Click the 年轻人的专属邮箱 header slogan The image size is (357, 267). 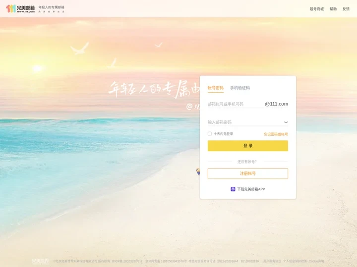[x=51, y=7]
